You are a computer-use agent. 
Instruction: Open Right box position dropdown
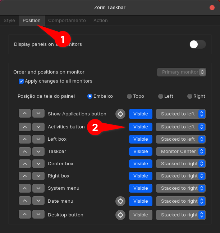(x=180, y=176)
